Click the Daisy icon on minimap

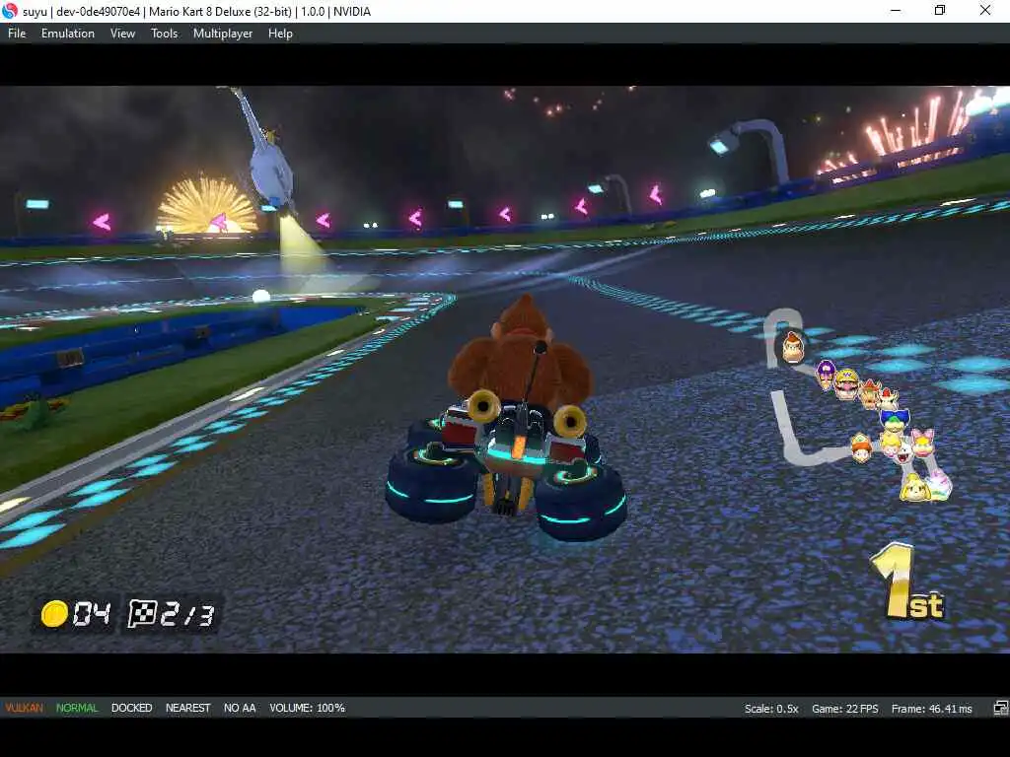coord(861,448)
